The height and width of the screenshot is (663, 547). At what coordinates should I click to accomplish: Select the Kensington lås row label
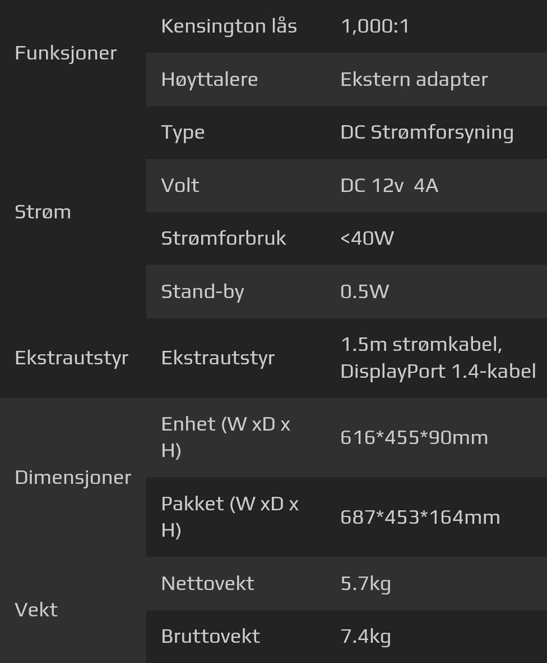point(228,26)
